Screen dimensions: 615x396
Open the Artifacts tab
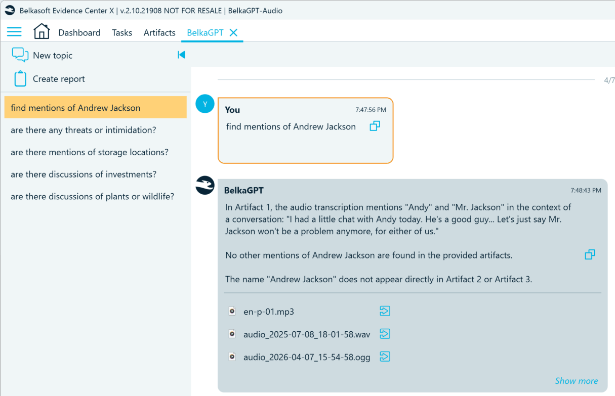[159, 32]
